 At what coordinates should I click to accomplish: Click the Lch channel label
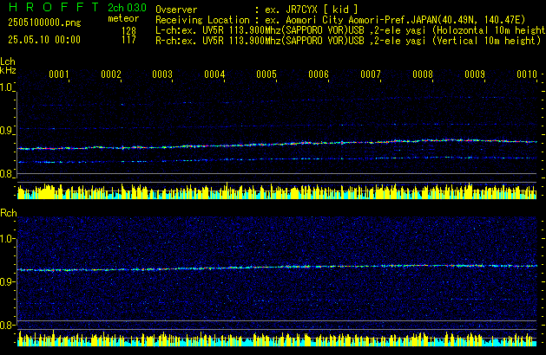pos(8,61)
